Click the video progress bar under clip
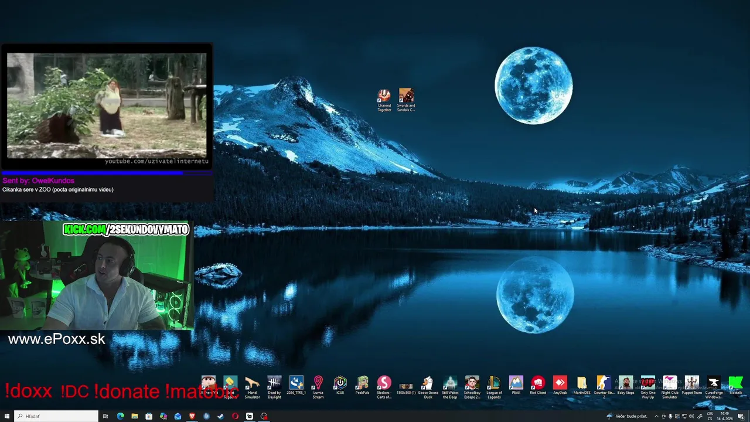The width and height of the screenshot is (750, 422). [107, 173]
